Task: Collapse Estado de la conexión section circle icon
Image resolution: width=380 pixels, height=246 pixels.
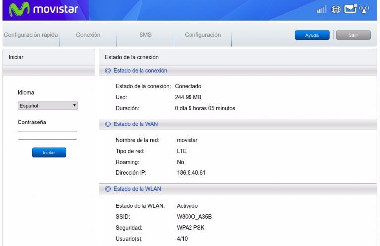Action: pos(108,70)
